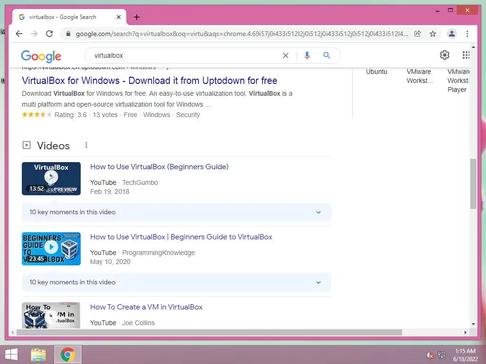486x364 pixels.
Task: Open the Chrome profile avatar
Action: coord(452,34)
